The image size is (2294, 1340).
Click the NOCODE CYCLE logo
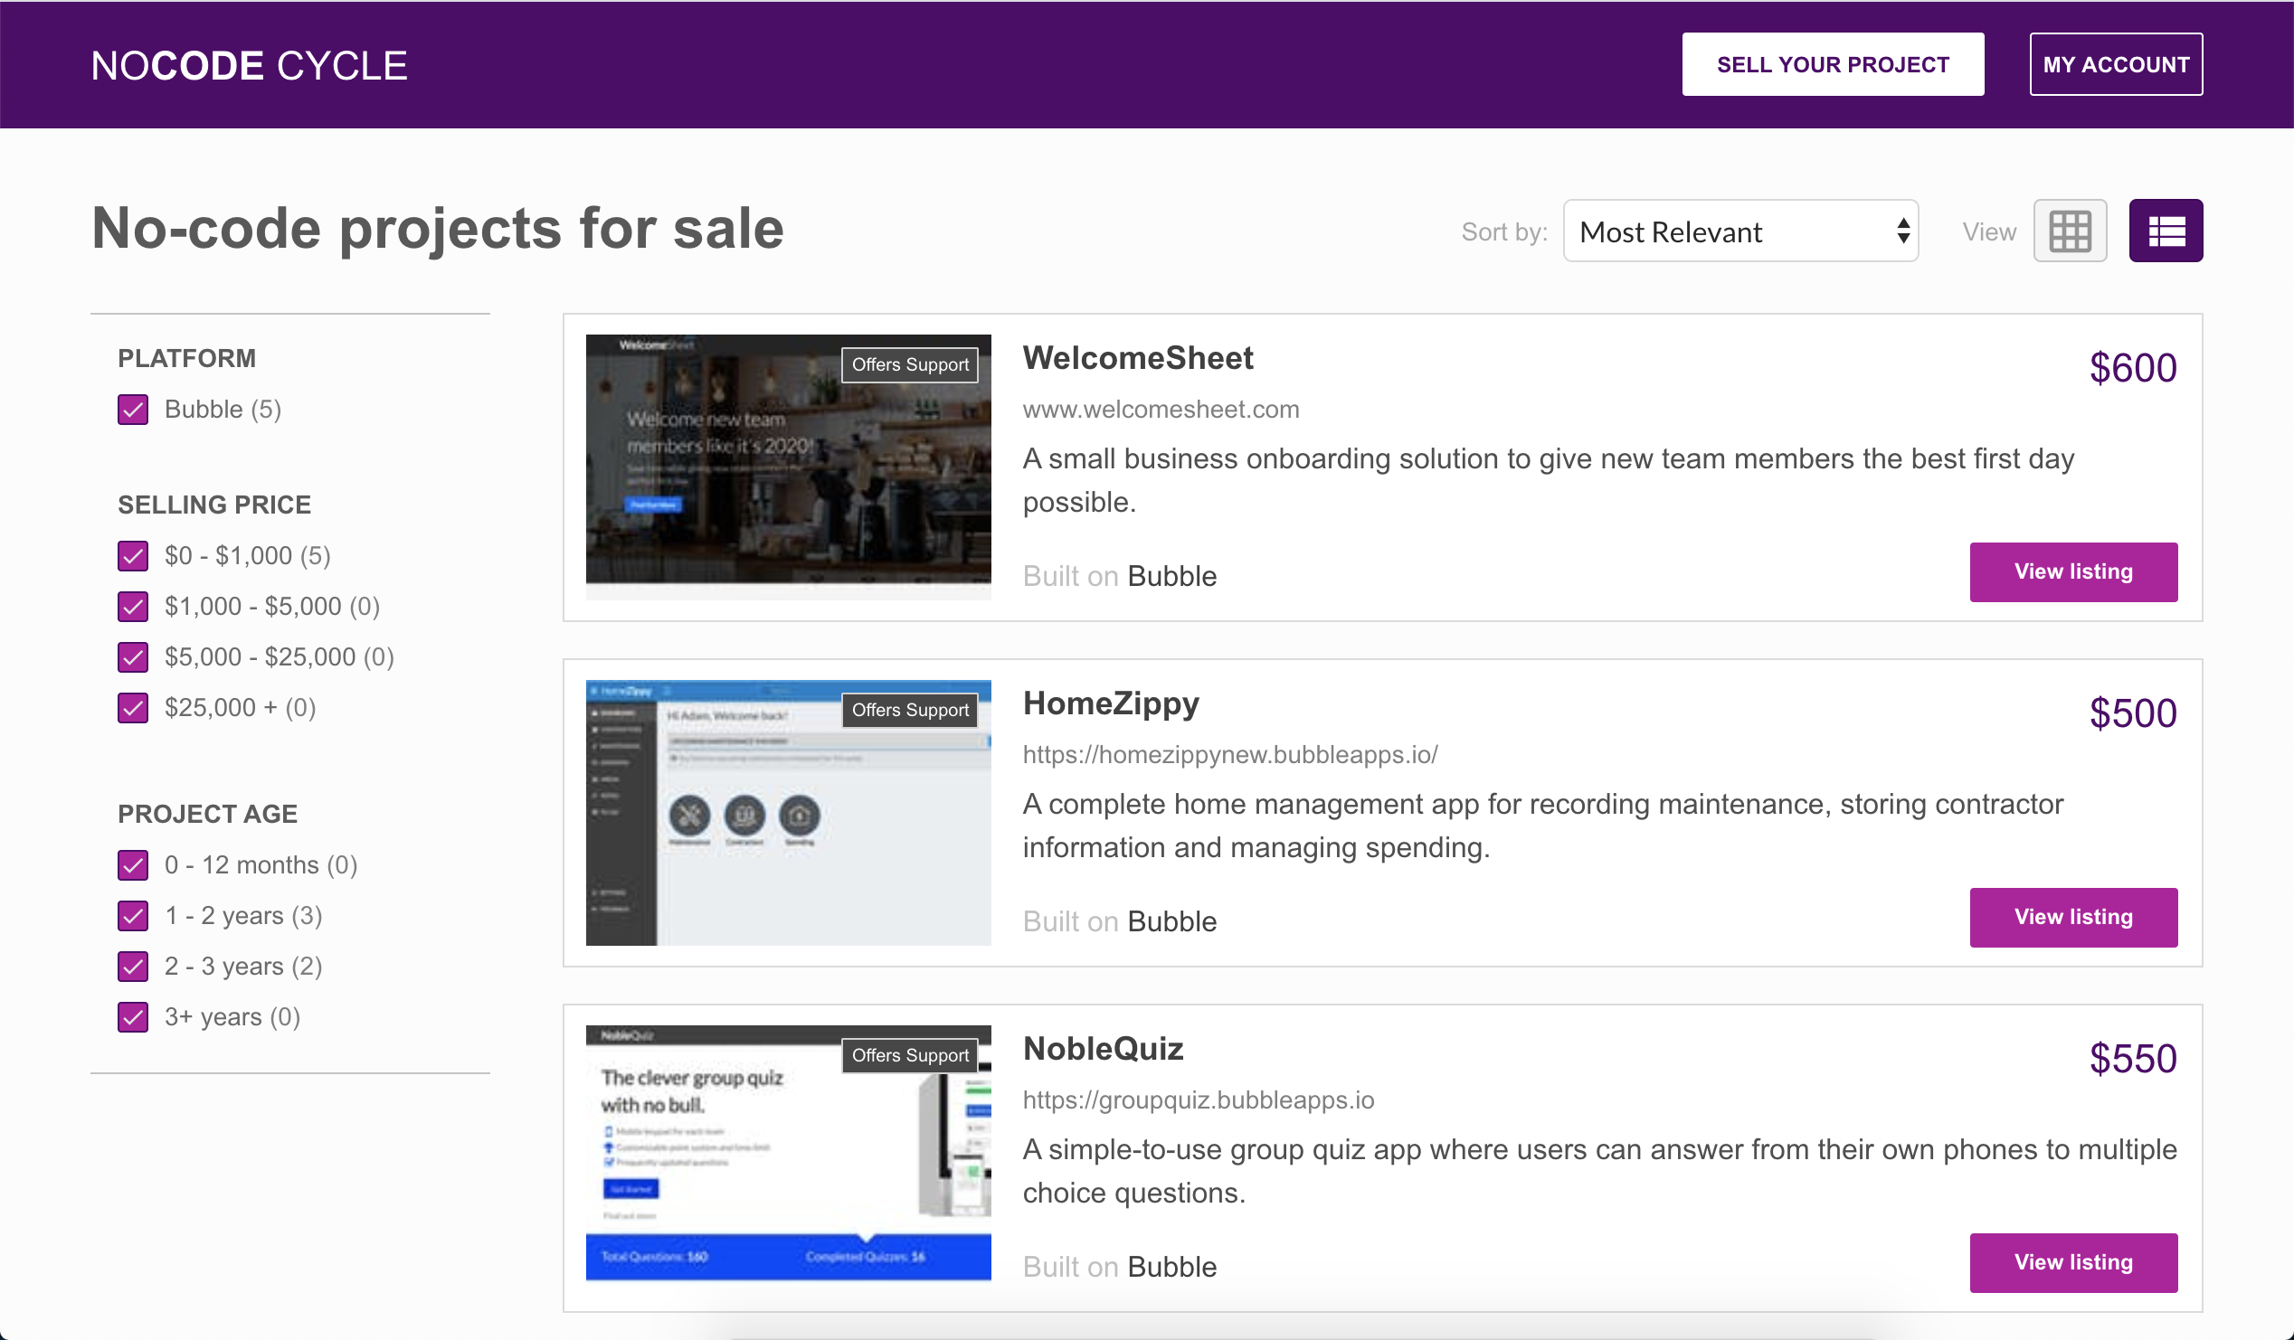pos(249,63)
